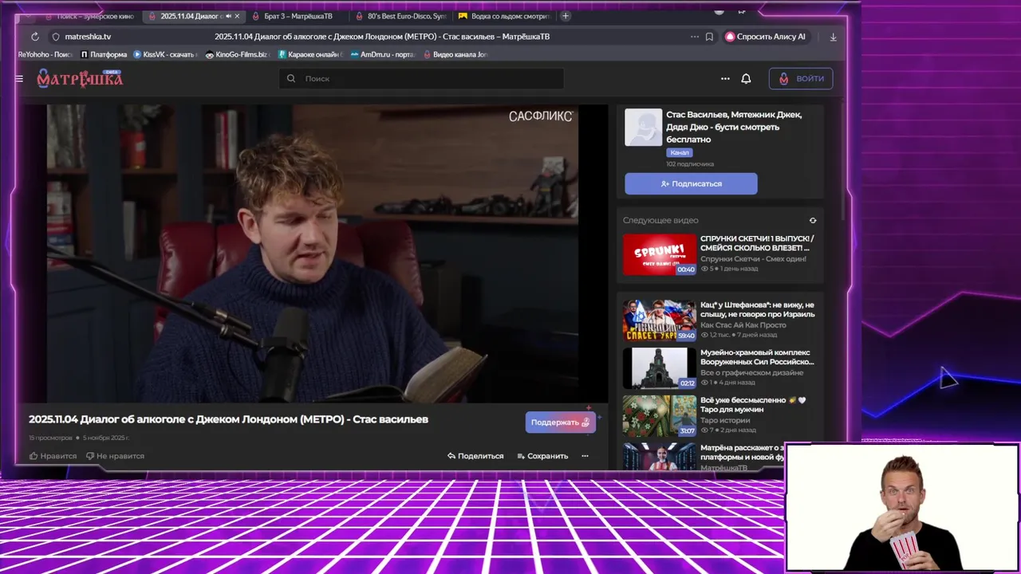Open the Платформа bookmark
The height and width of the screenshot is (574, 1021).
click(x=104, y=54)
